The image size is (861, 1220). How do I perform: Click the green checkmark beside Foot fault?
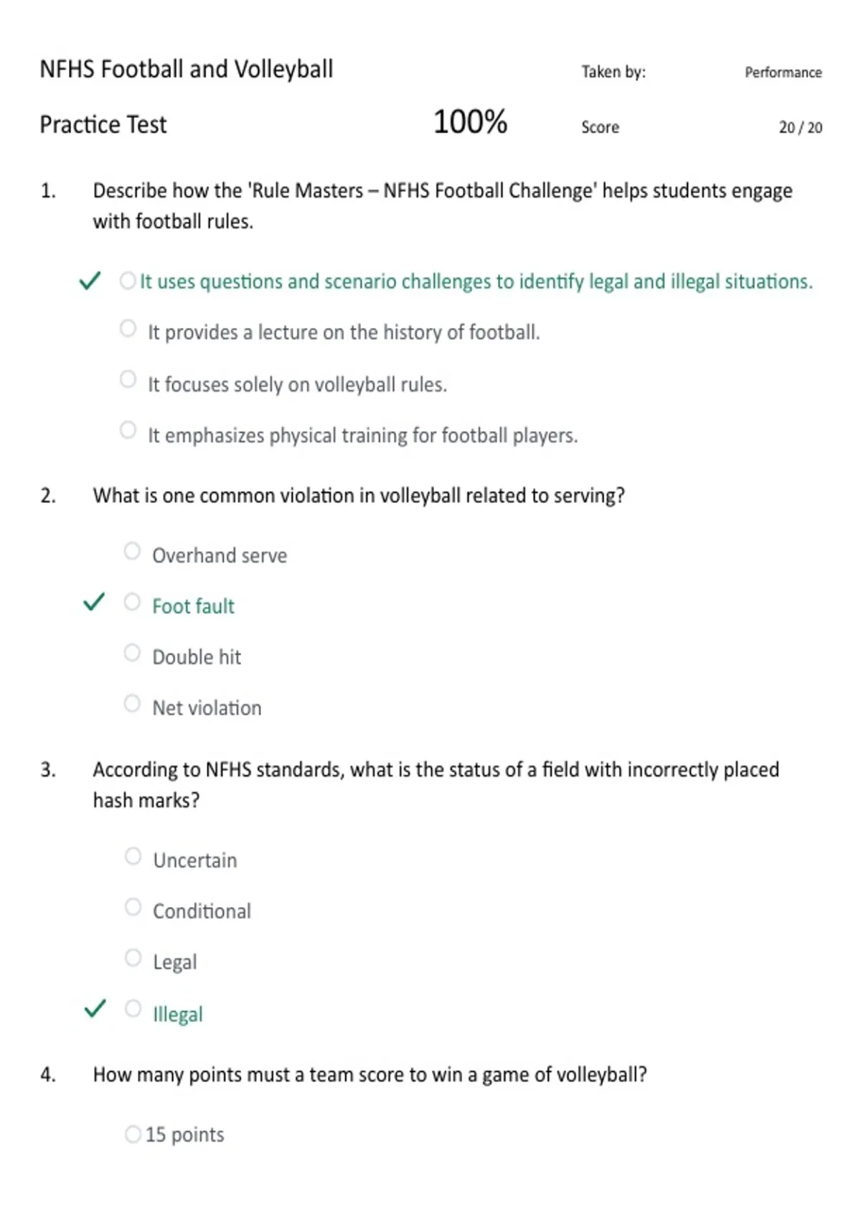(x=94, y=602)
